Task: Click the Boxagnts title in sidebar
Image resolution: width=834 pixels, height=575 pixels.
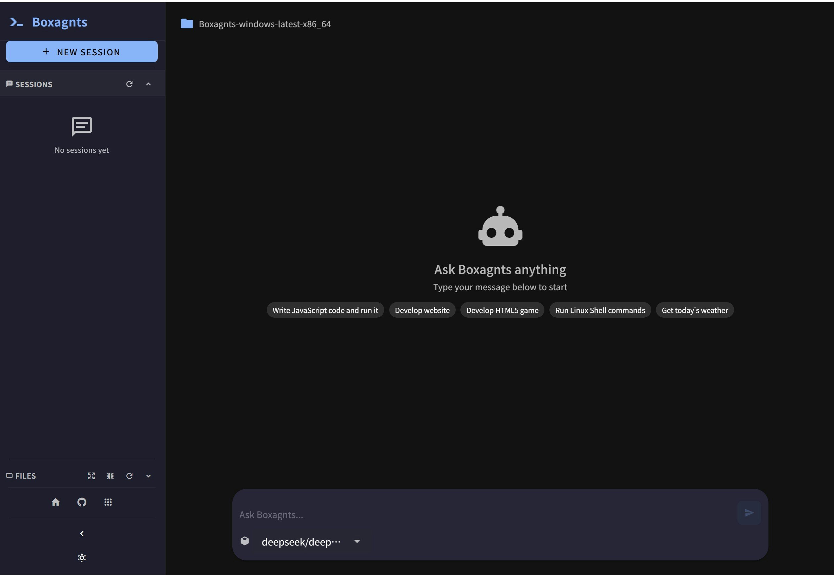Action: [60, 22]
